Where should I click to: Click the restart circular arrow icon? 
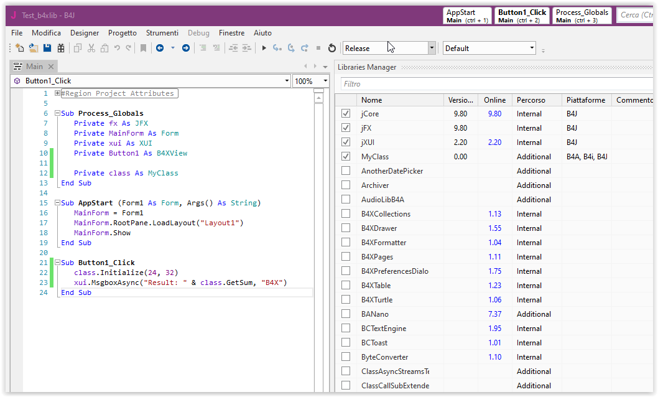[x=332, y=48]
